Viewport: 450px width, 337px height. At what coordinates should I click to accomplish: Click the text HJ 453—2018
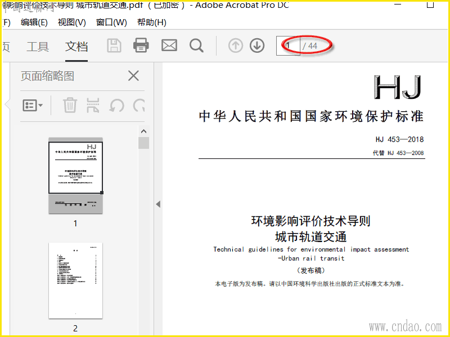point(399,139)
